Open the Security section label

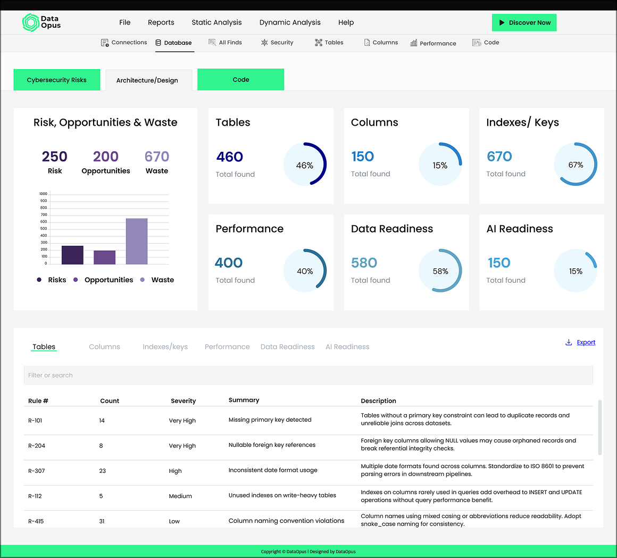(x=282, y=43)
